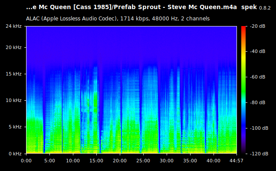
Task: Click the '-100 dB' scale label
Action: tap(259, 128)
